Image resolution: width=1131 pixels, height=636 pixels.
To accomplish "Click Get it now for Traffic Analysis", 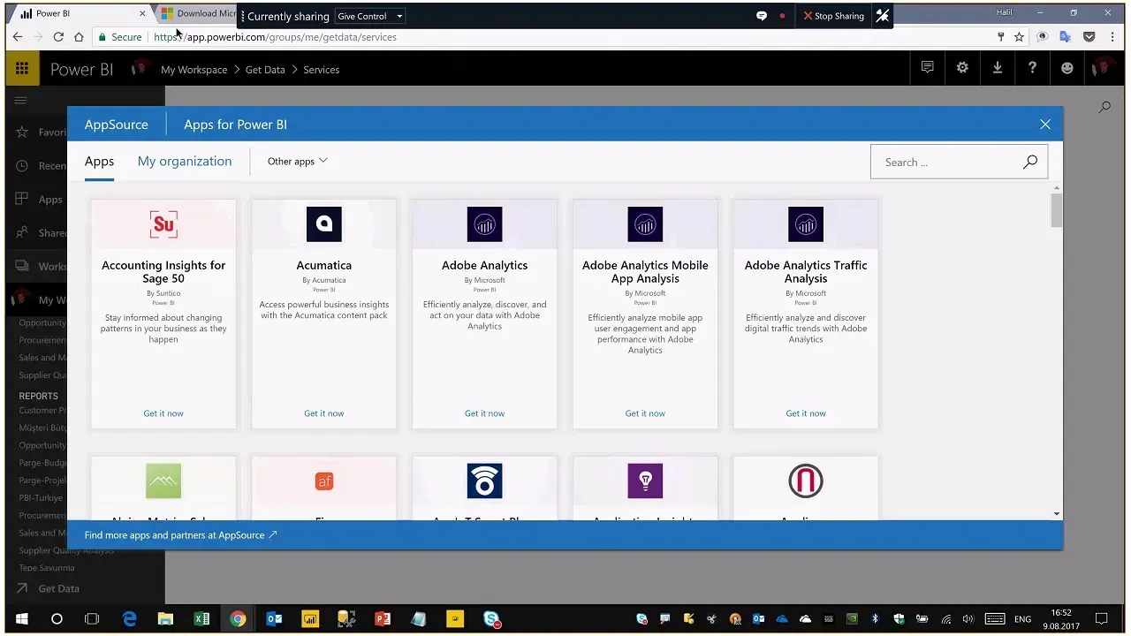I will click(x=806, y=413).
